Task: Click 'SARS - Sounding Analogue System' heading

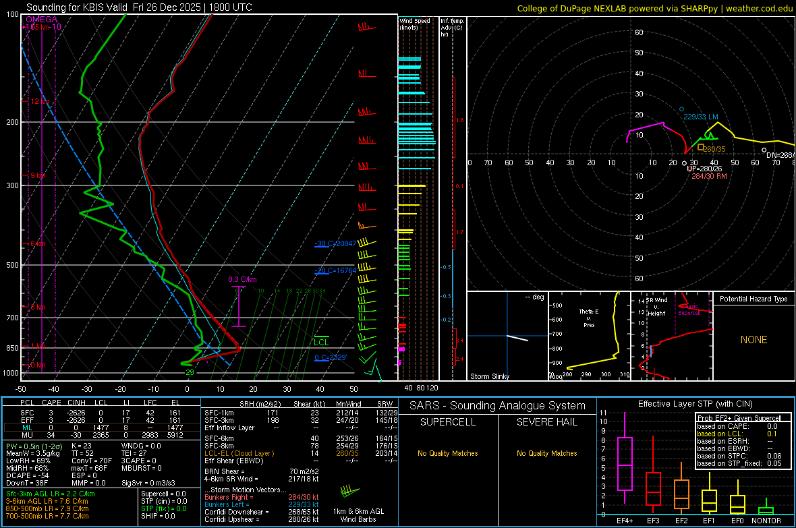Action: click(497, 406)
